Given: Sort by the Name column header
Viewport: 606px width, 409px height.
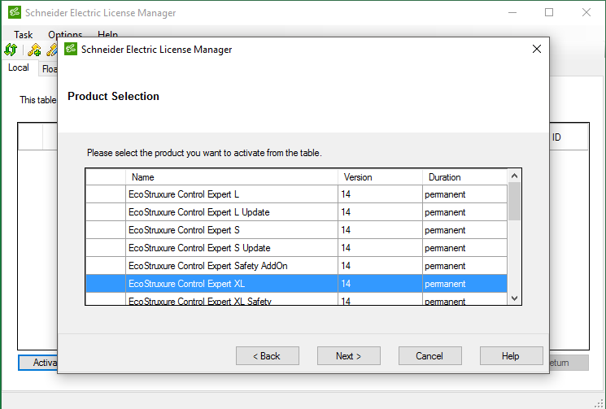Looking at the screenshot, I should (x=232, y=177).
